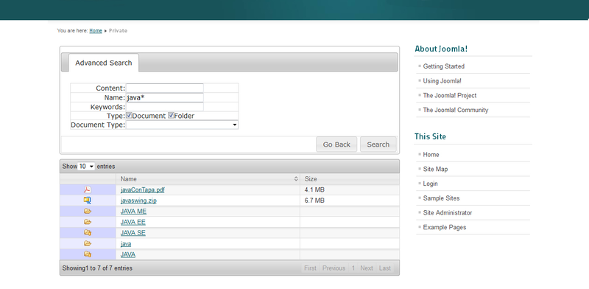
Task: Click the PDF icon beside javaConTapa.pdf
Action: pos(87,189)
